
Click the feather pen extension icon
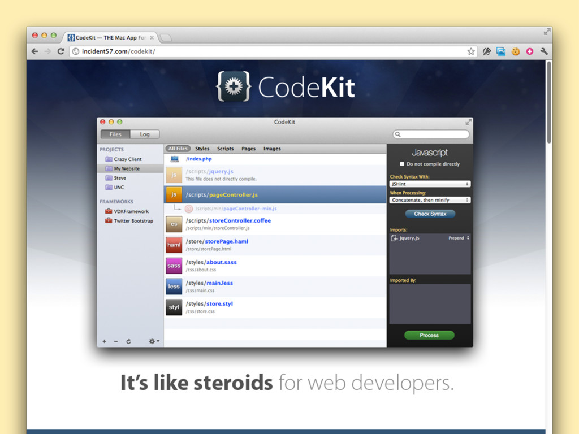[487, 51]
